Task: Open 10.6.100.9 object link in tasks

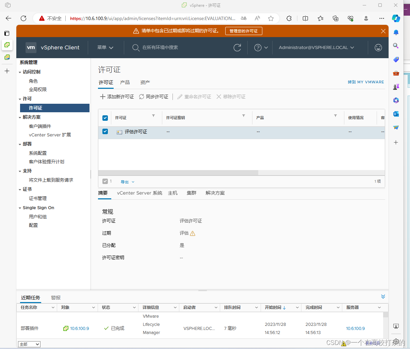Action: 79,328
